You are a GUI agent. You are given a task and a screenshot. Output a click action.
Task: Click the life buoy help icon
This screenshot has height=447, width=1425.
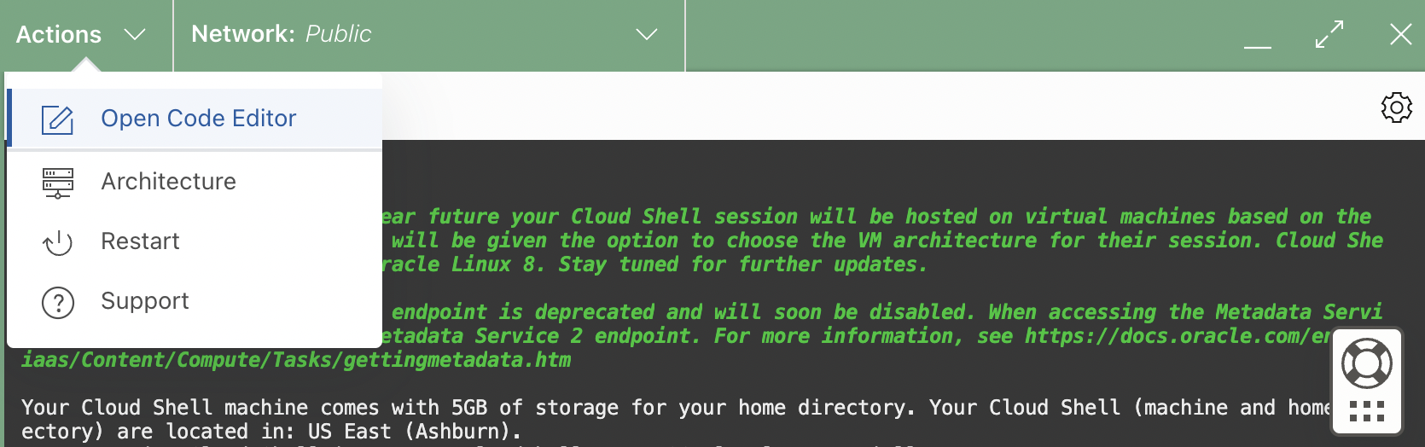1367,363
